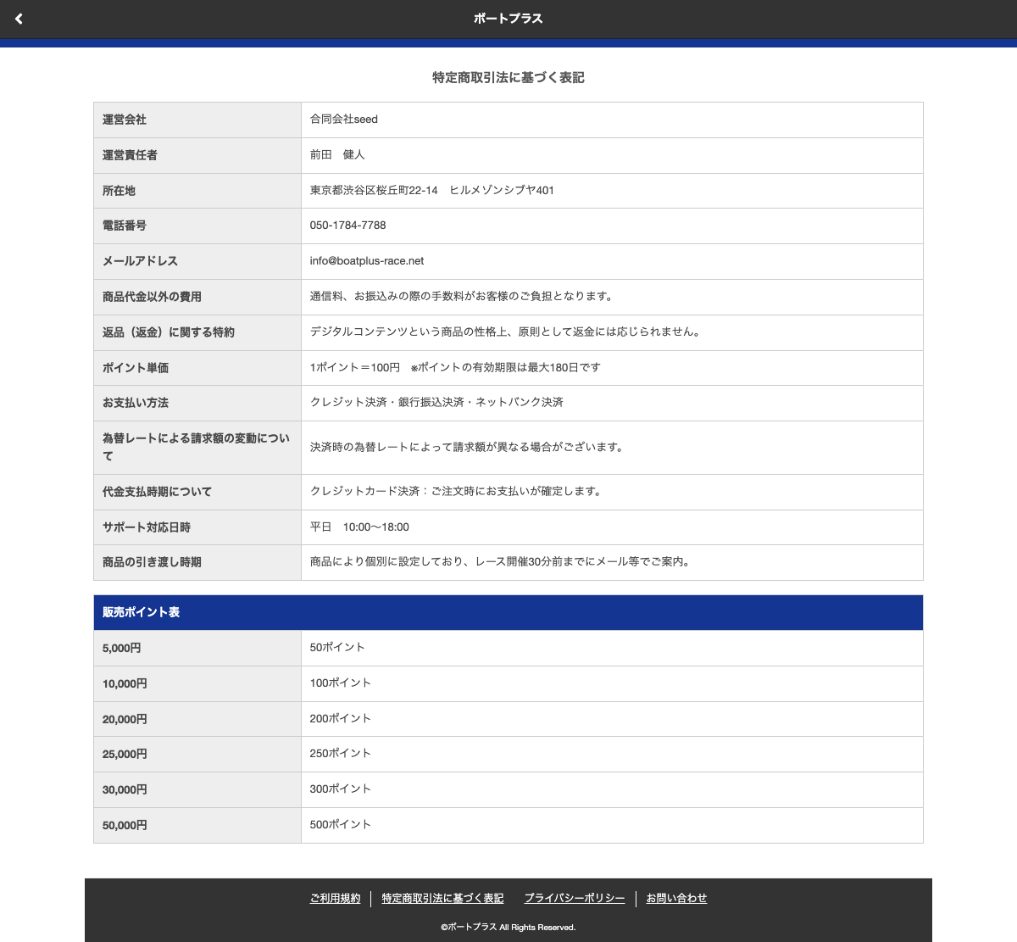Click the email info@boatplus-race.net

367,261
